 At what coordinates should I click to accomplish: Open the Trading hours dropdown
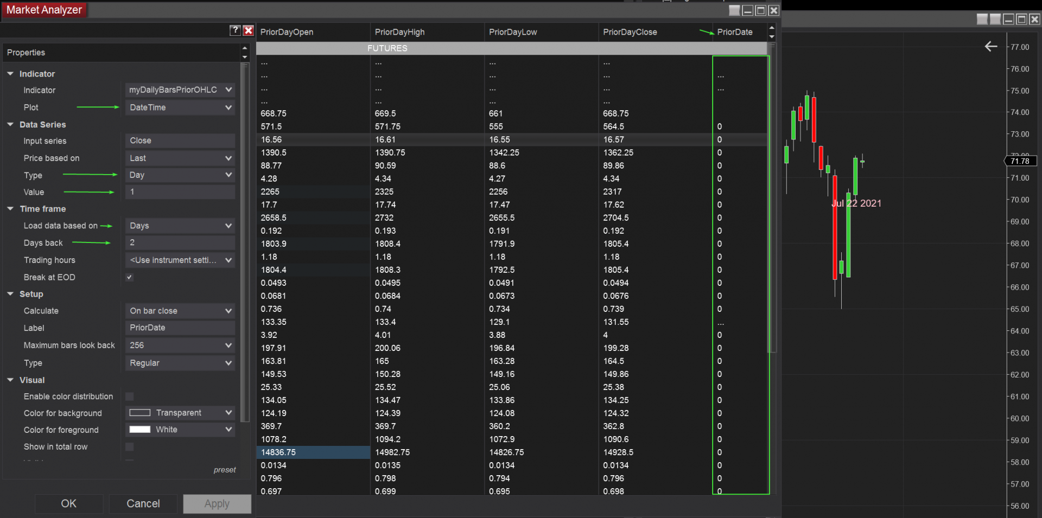[x=180, y=260]
